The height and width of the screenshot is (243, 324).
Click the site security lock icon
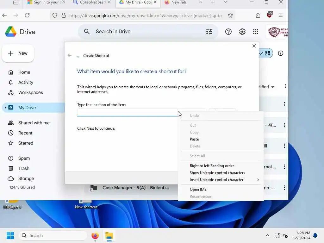point(64,15)
